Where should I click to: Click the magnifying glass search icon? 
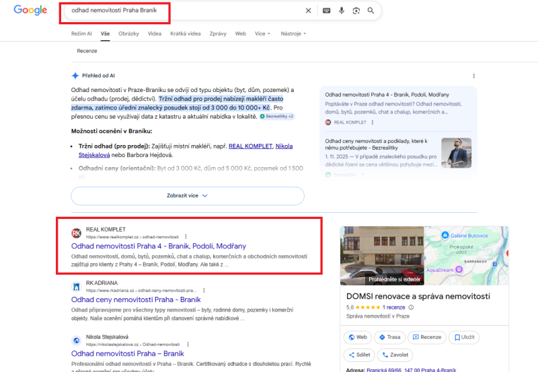coord(371,11)
